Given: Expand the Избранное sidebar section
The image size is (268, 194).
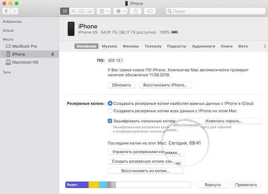Looking at the screenshot, I should click(12, 22).
